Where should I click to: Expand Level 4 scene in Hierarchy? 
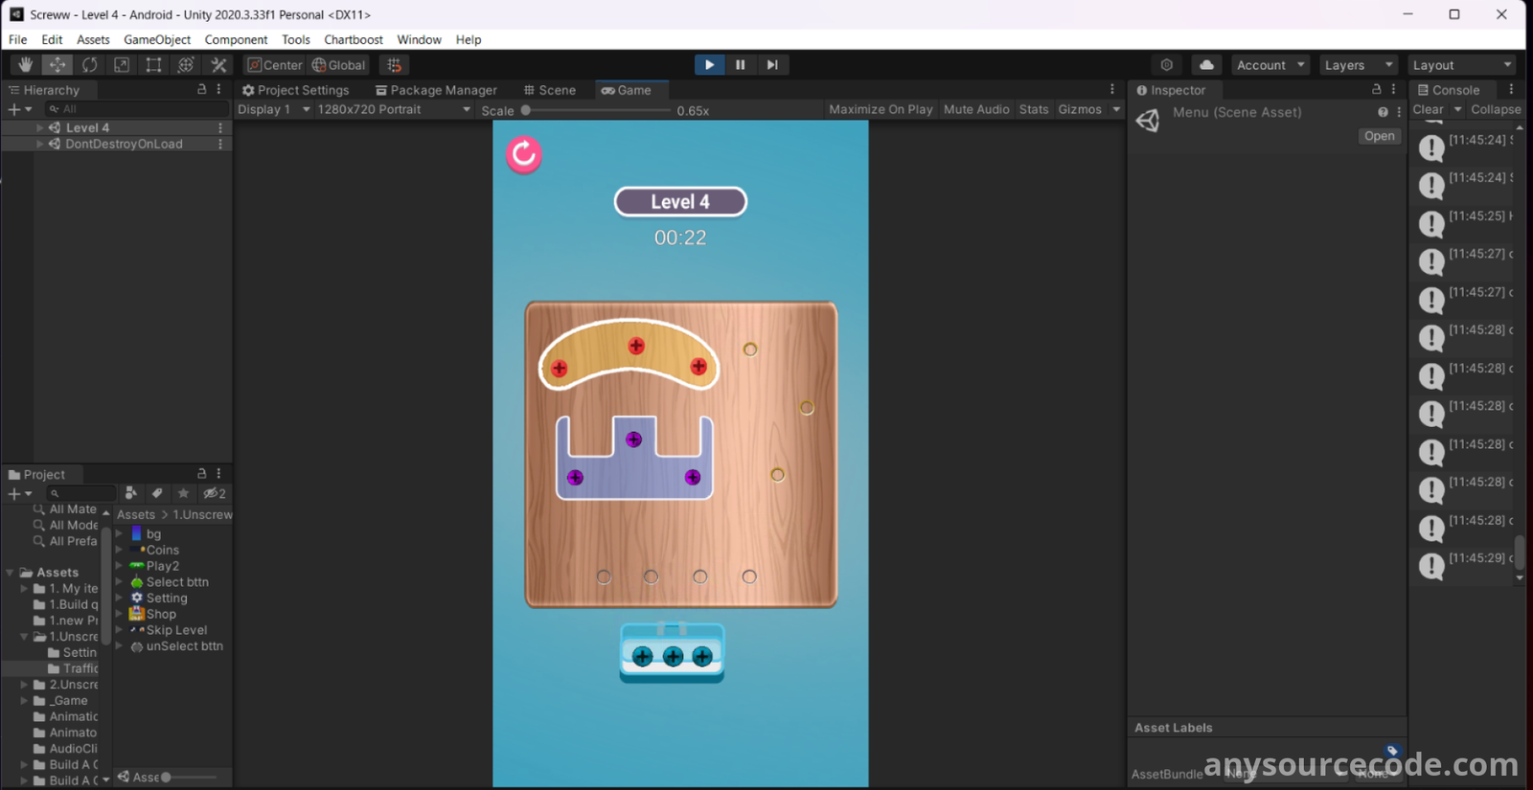coord(39,127)
